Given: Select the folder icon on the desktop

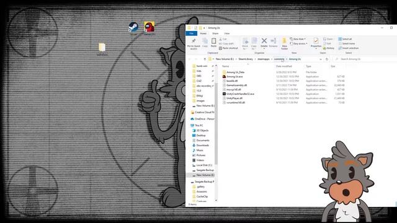Looking at the screenshot, I should 102,49.
